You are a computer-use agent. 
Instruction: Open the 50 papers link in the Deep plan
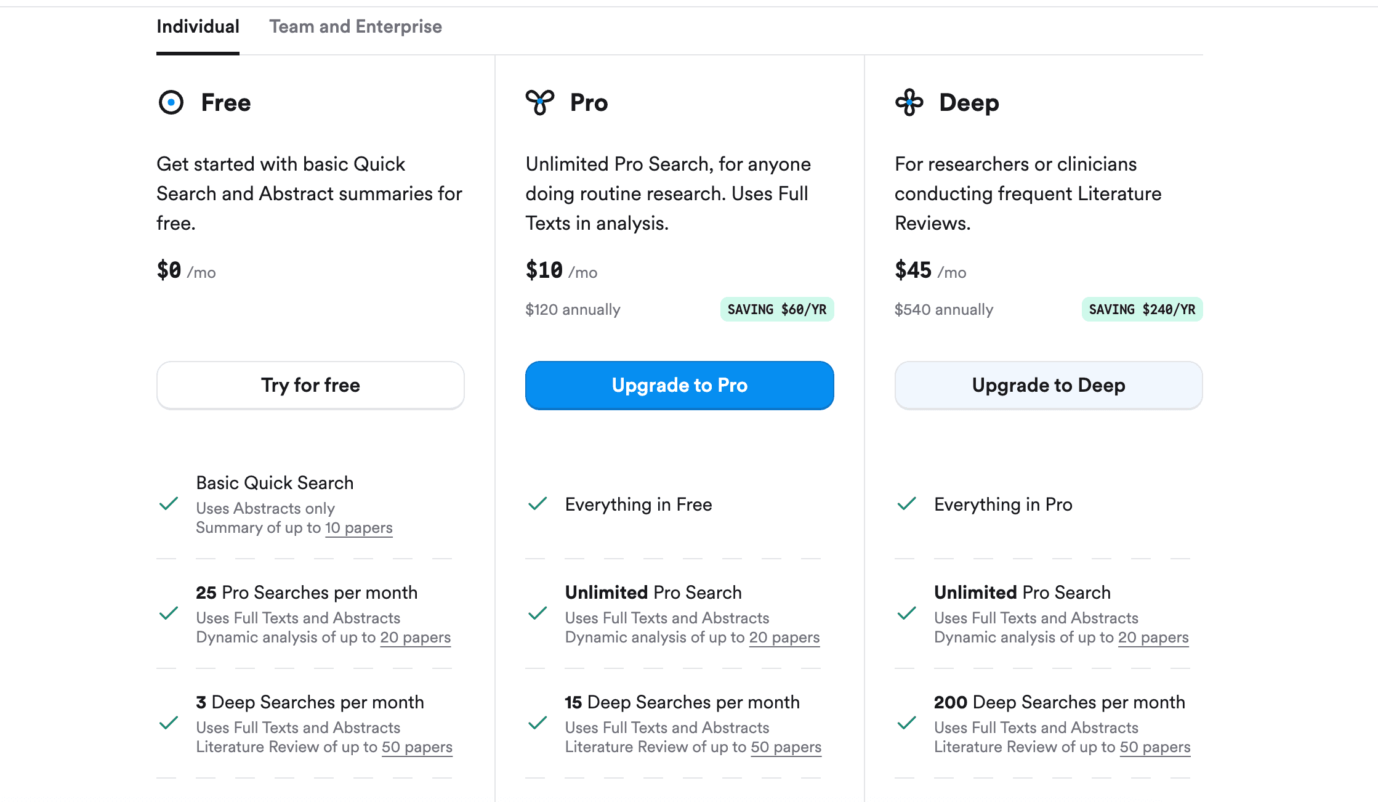pos(1154,747)
